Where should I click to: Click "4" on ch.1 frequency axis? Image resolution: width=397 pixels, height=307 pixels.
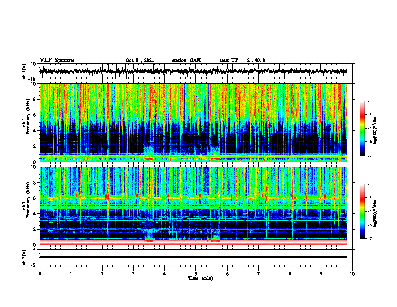coord(35,131)
